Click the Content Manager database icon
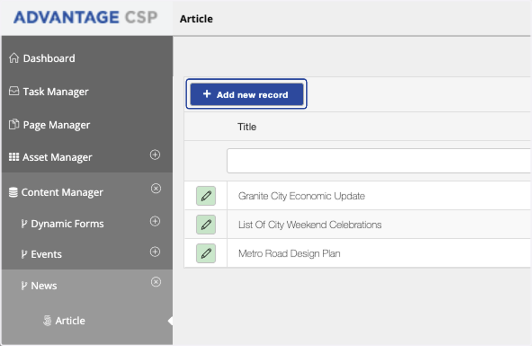The image size is (532, 346). (13, 193)
